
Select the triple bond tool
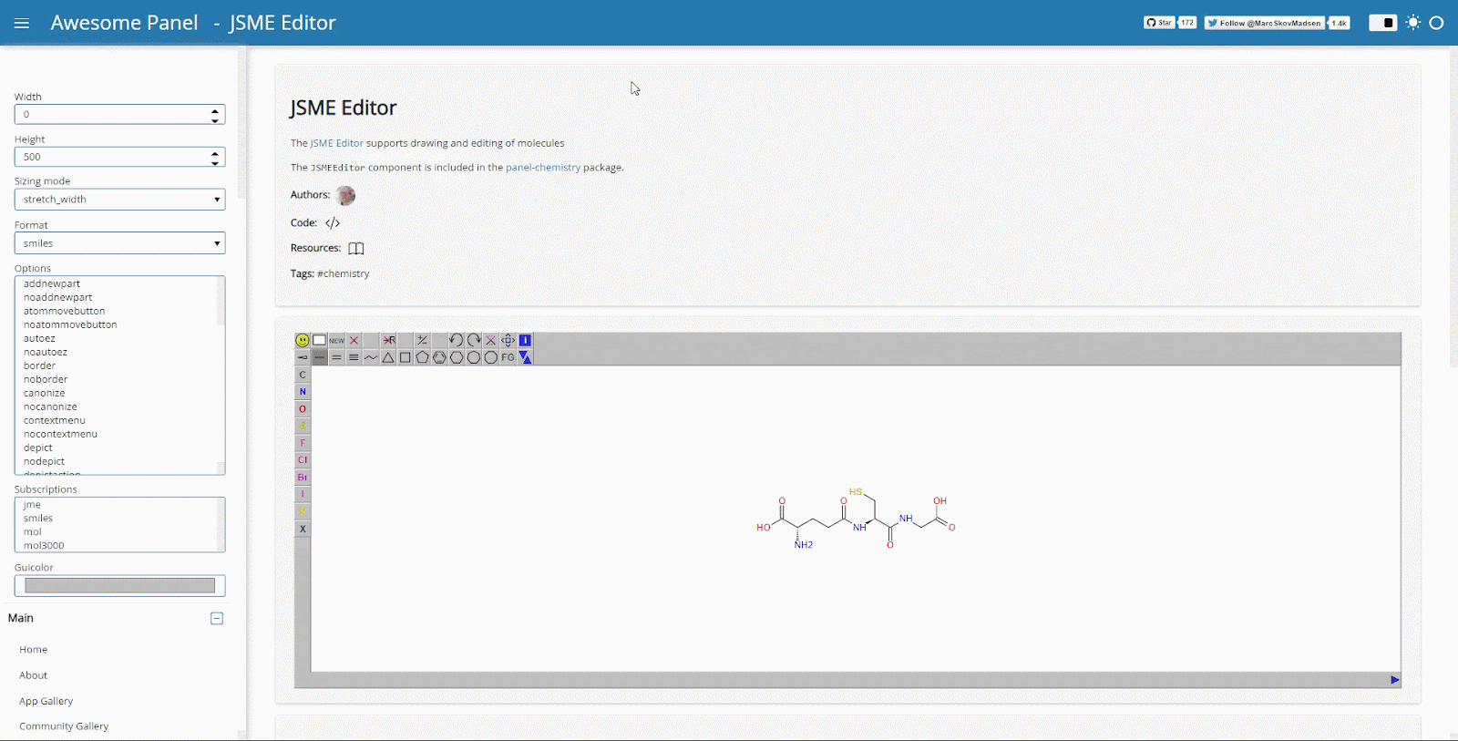pos(354,357)
